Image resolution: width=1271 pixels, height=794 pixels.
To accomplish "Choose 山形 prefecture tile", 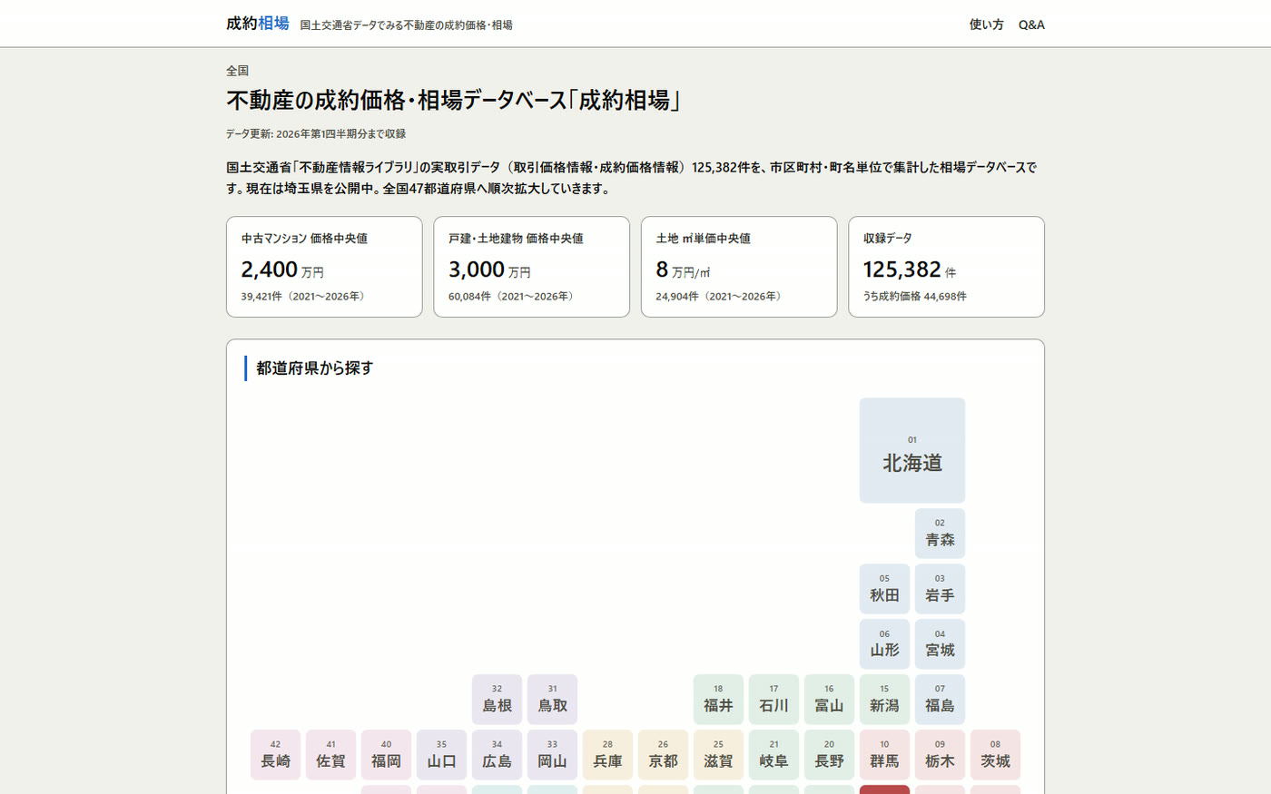I will click(884, 644).
